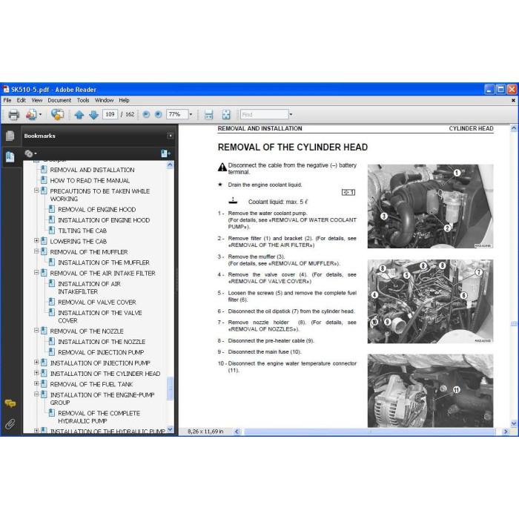Open the Create PDF online icon
519x519 pixels.
(31, 114)
